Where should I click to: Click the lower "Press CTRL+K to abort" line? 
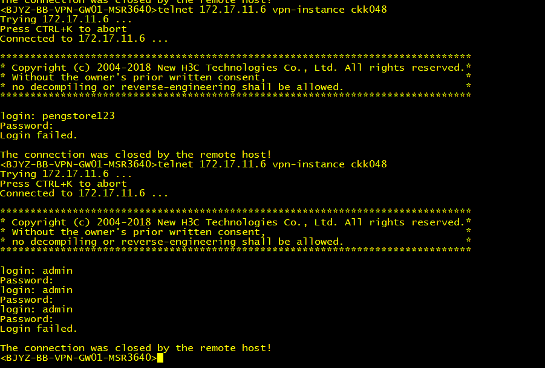[x=64, y=184]
